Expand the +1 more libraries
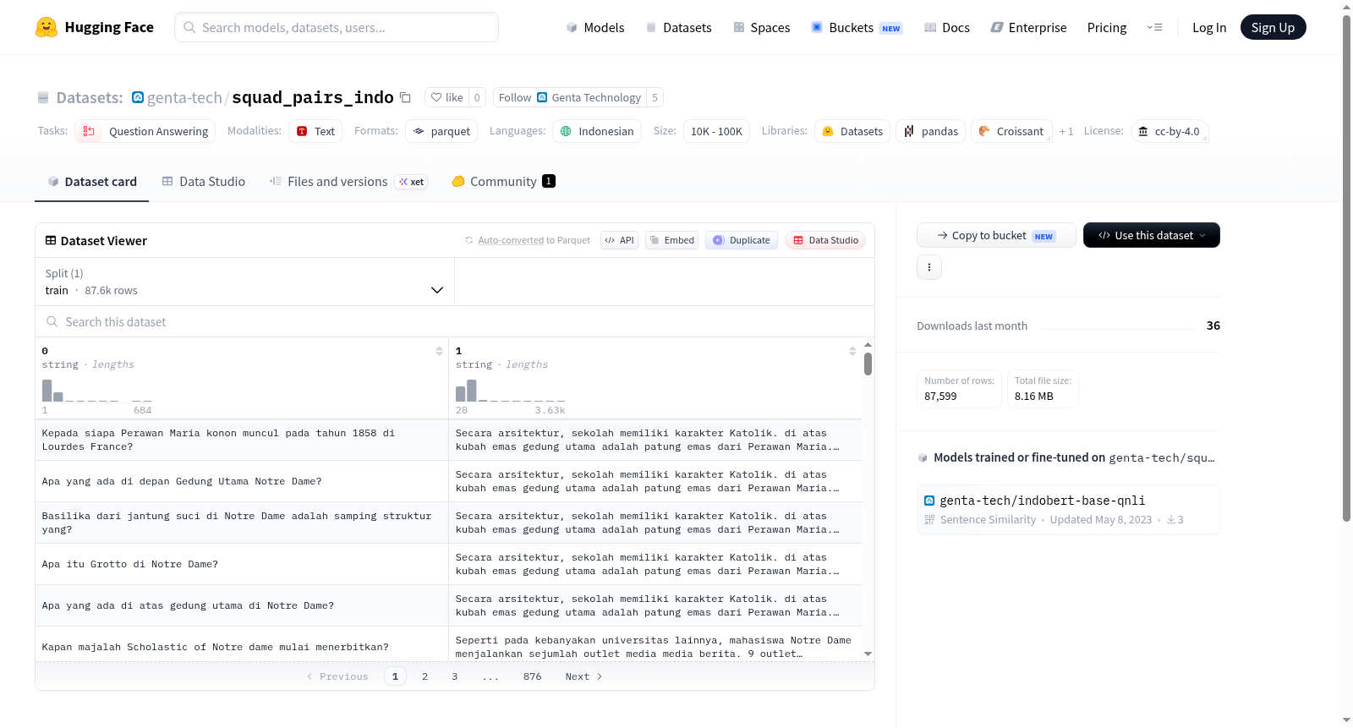1353x728 pixels. tap(1066, 131)
